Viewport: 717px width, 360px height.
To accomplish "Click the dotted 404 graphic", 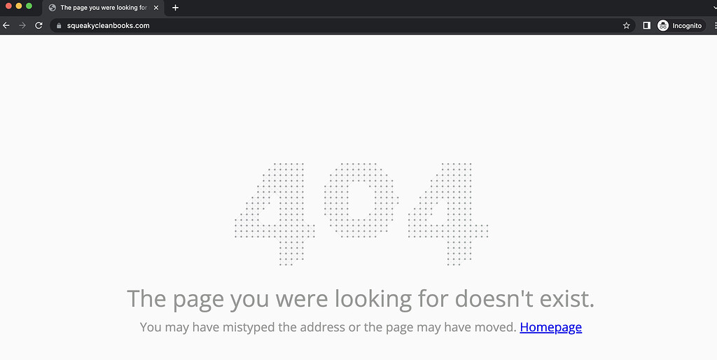I will [x=361, y=214].
